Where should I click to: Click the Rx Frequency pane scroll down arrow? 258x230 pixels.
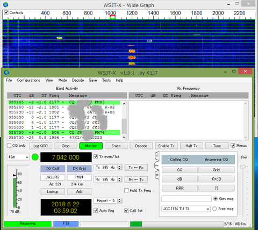246,138
